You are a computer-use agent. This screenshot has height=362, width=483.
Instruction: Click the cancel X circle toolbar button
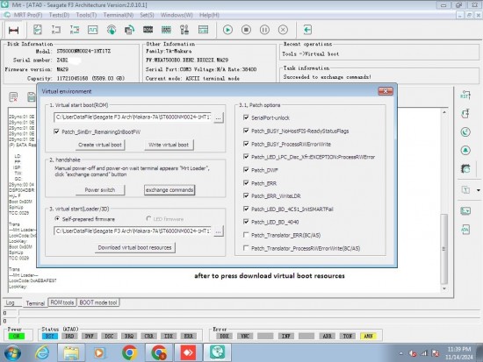pyautogui.click(x=283, y=30)
